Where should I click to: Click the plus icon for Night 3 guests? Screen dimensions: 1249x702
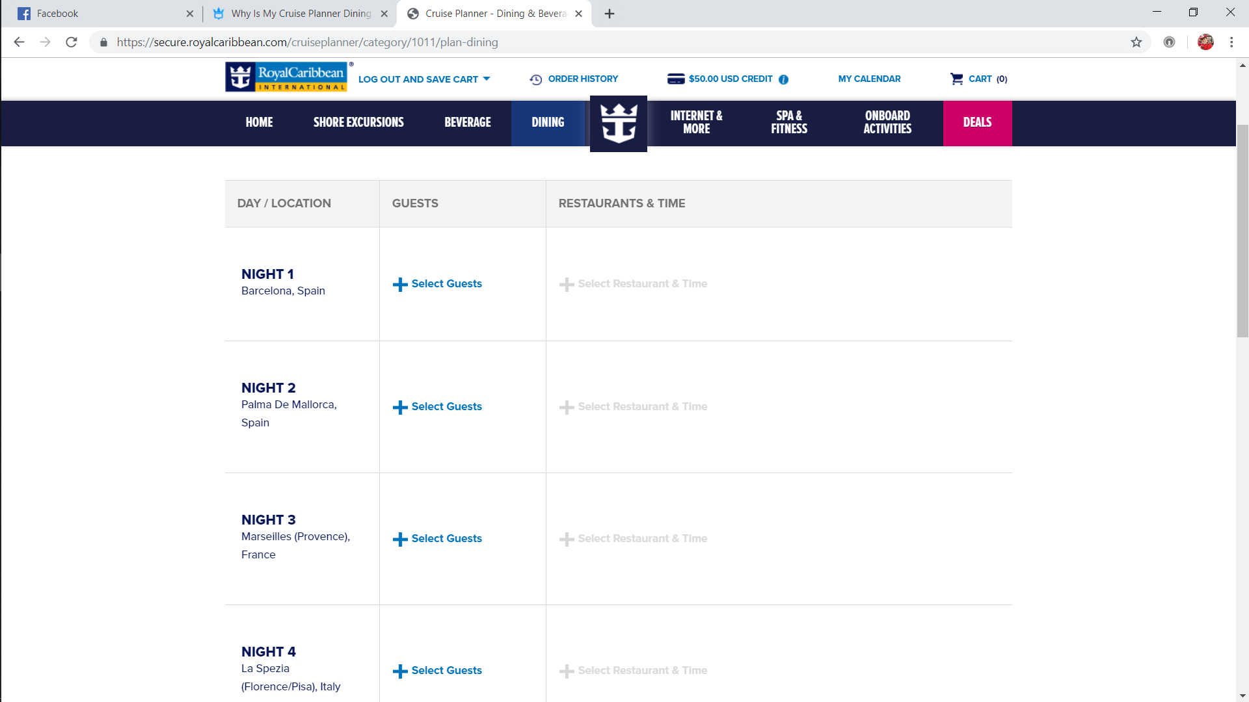click(x=400, y=539)
